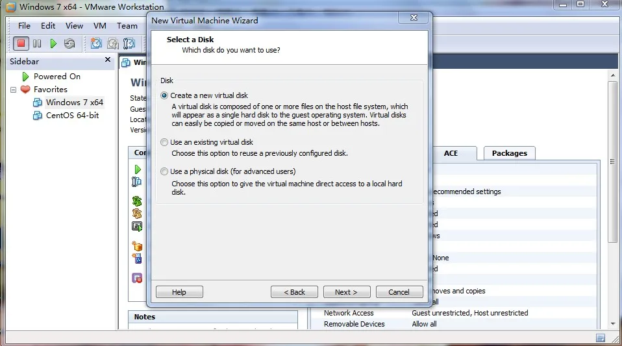Click the orange box package icon in Commands panel
622x346 pixels.
(x=137, y=246)
